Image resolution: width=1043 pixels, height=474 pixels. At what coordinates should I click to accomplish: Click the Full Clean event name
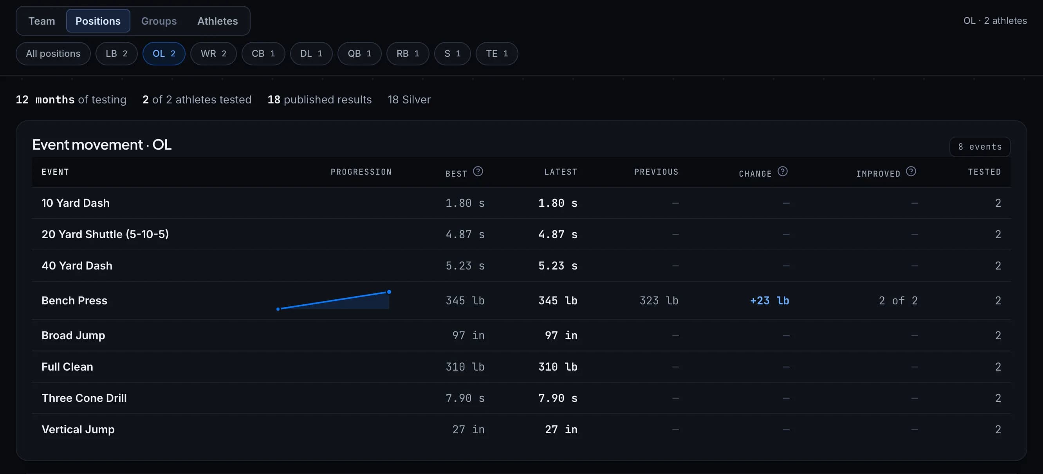tap(67, 367)
